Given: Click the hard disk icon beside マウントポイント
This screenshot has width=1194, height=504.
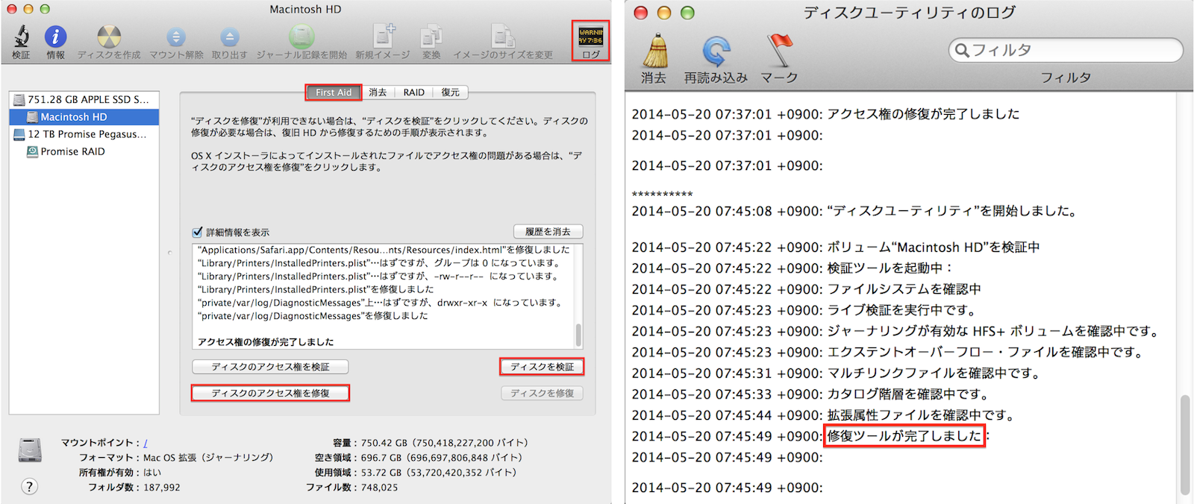Looking at the screenshot, I should tap(30, 450).
